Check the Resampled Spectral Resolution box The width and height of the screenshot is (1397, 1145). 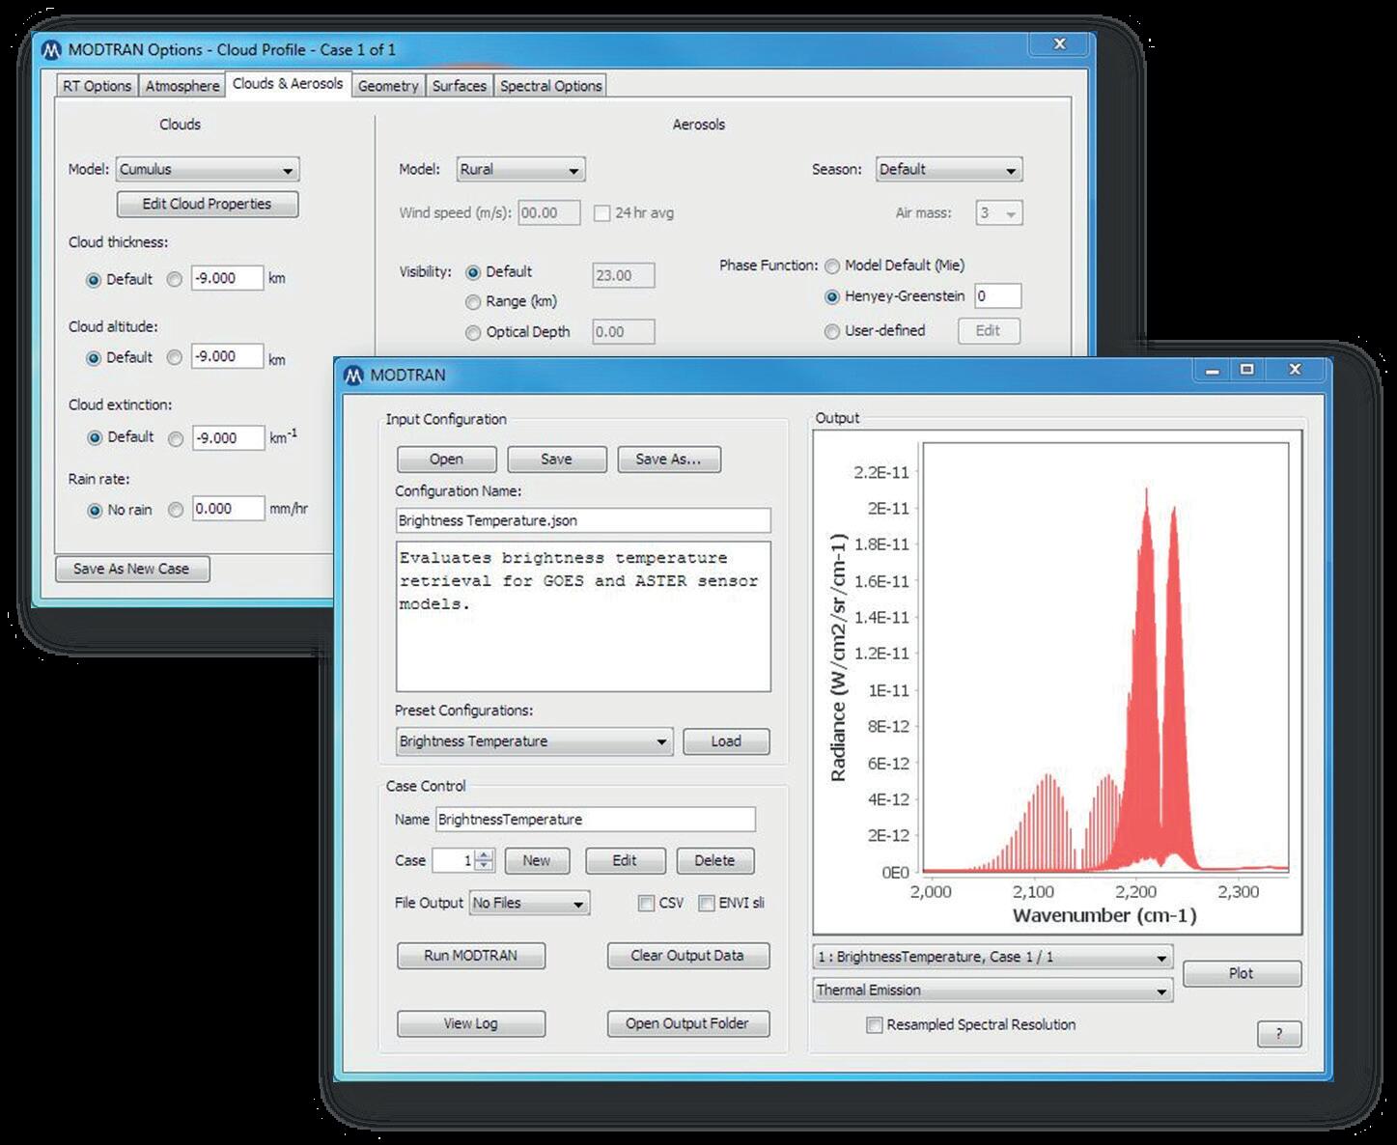click(x=875, y=1025)
